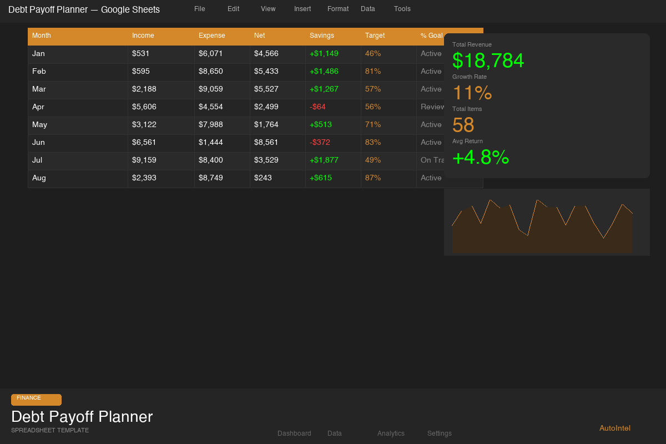This screenshot has height=444, width=666.
Task: Click the FINANCE badge
Action: tap(36, 400)
